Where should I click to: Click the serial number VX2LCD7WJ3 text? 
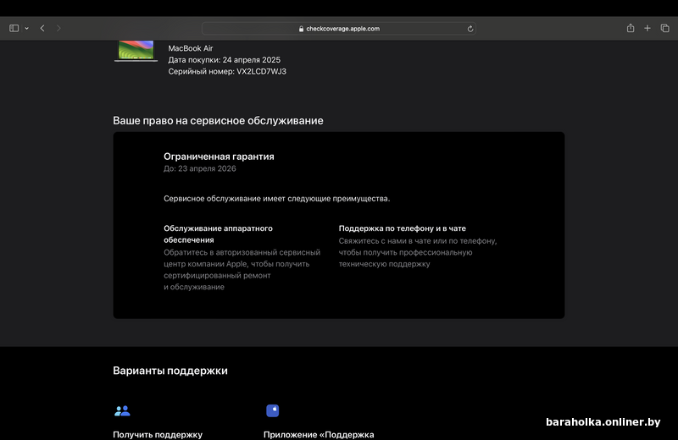[x=261, y=71]
